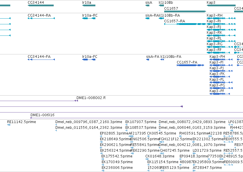This screenshot has height=172, width=243.
Task: Select the CK01648.3prime EST
Action: 147,159
